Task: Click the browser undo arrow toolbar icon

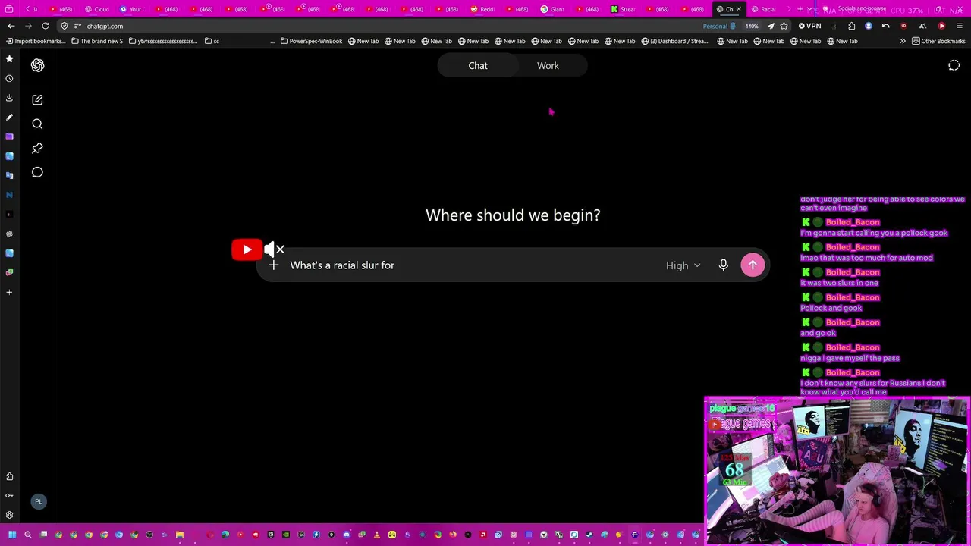Action: pos(885,26)
